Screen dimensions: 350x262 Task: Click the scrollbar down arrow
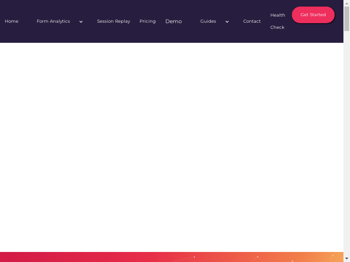click(x=346, y=259)
